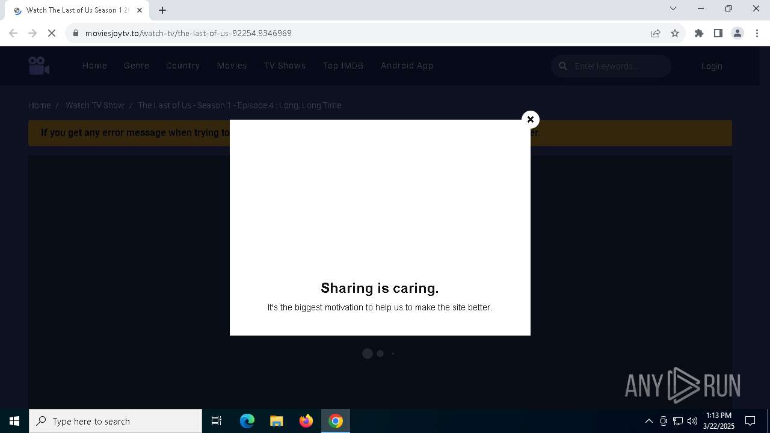Open a new tab
770x433 pixels.
tap(162, 10)
